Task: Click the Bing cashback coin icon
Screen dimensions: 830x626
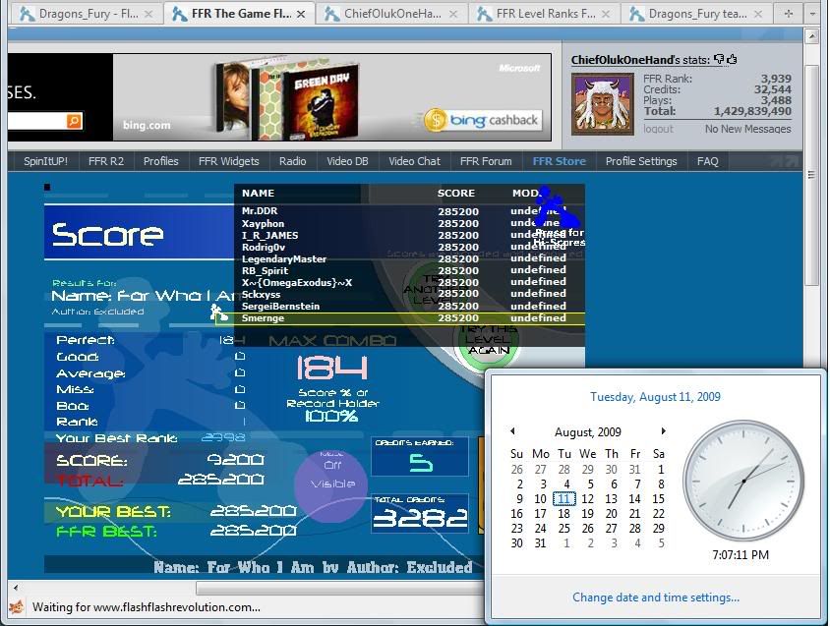Action: [436, 120]
